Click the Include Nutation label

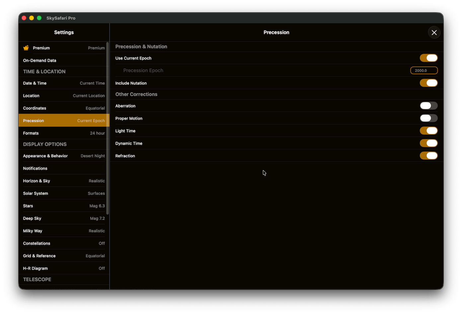pos(131,83)
